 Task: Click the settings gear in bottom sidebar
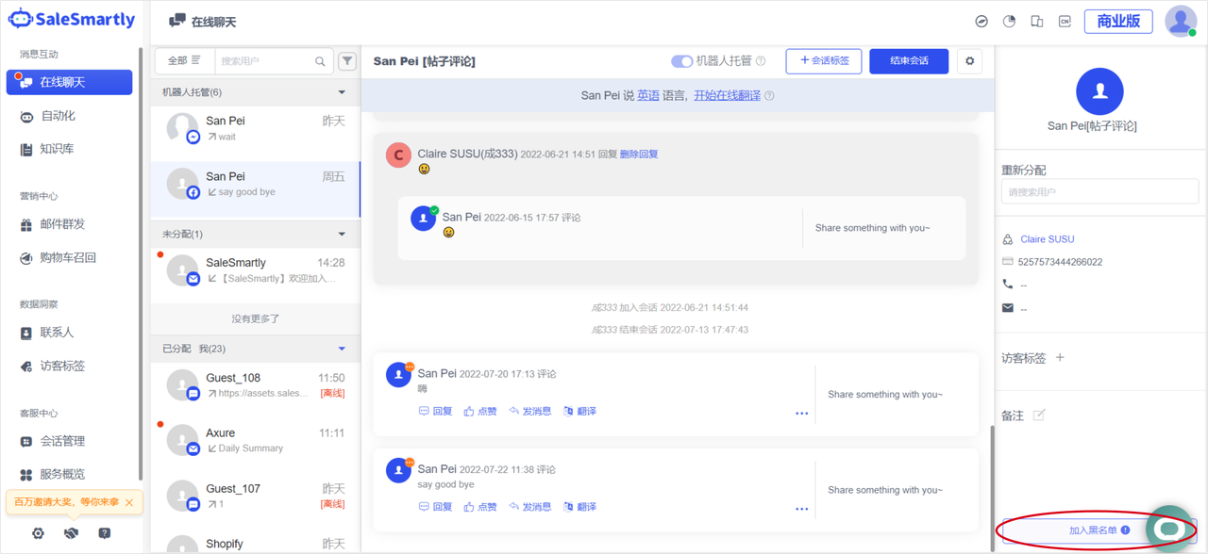point(38,533)
